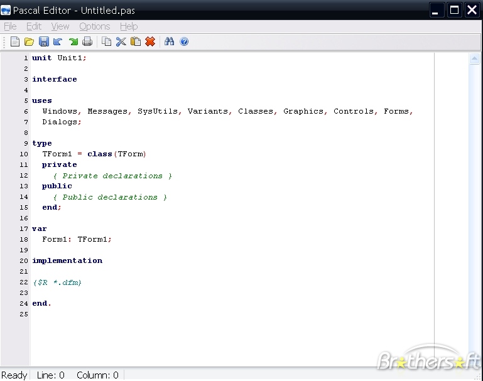Click the 'interface' keyword
Image resolution: width=483 pixels, height=381 pixels.
[x=55, y=79]
